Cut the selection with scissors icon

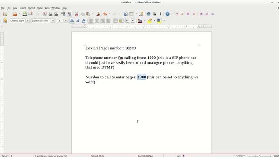[x=77, y=14]
